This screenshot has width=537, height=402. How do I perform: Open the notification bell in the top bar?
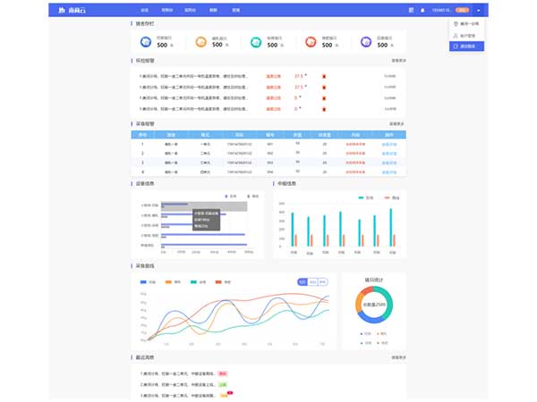point(423,10)
